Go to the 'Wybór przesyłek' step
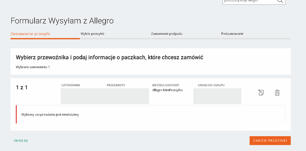 point(93,34)
